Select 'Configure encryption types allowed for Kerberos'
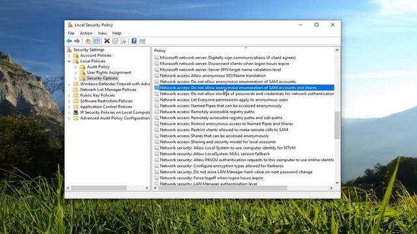 pyautogui.click(x=222, y=166)
